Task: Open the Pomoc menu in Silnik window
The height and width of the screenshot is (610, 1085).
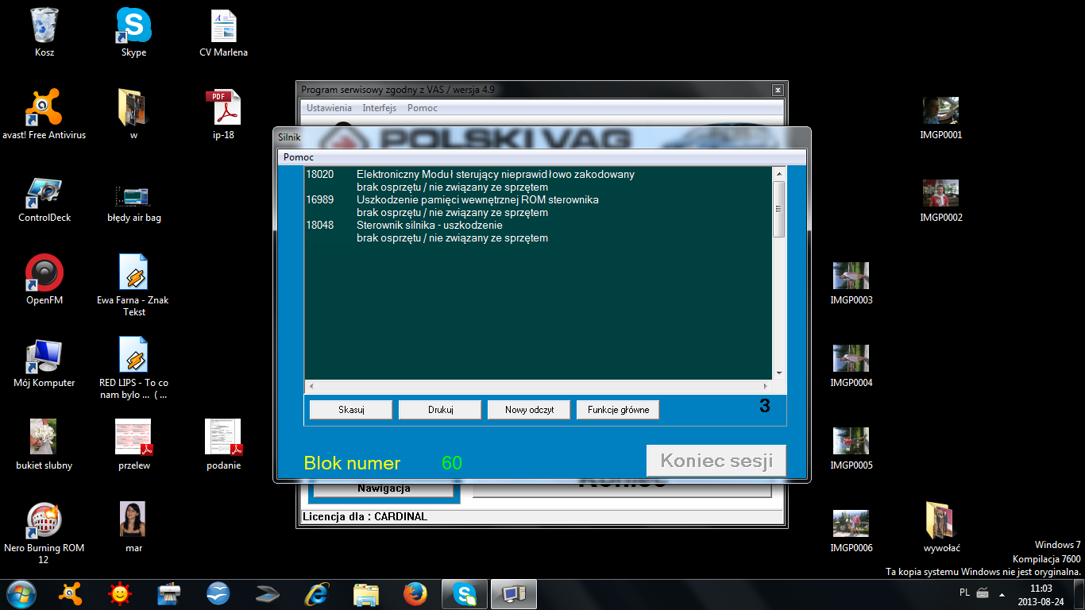Action: tap(299, 157)
